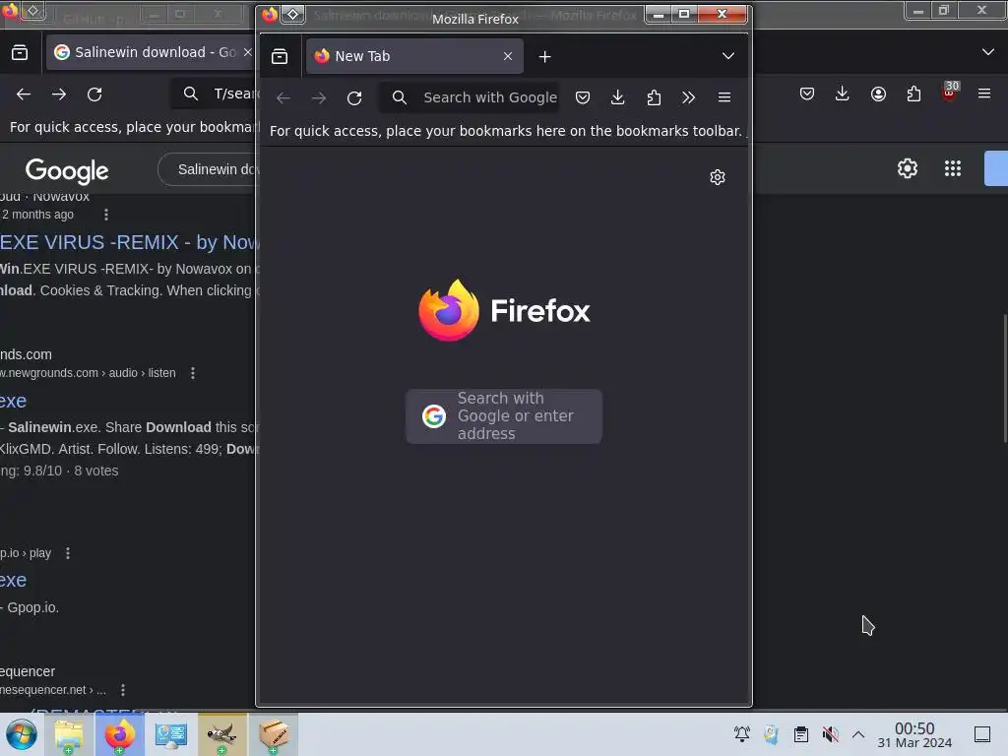Viewport: 1008px width, 756px height.
Task: Open the notifications bell in tray
Action: coord(742,734)
